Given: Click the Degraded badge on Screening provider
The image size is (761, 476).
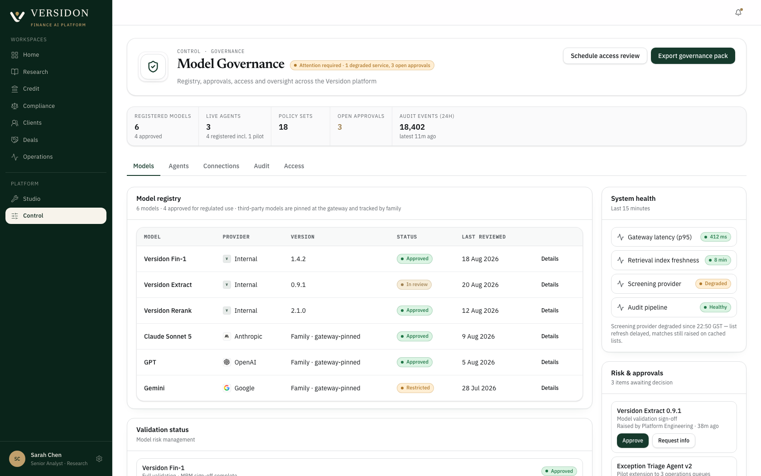Looking at the screenshot, I should coord(713,284).
